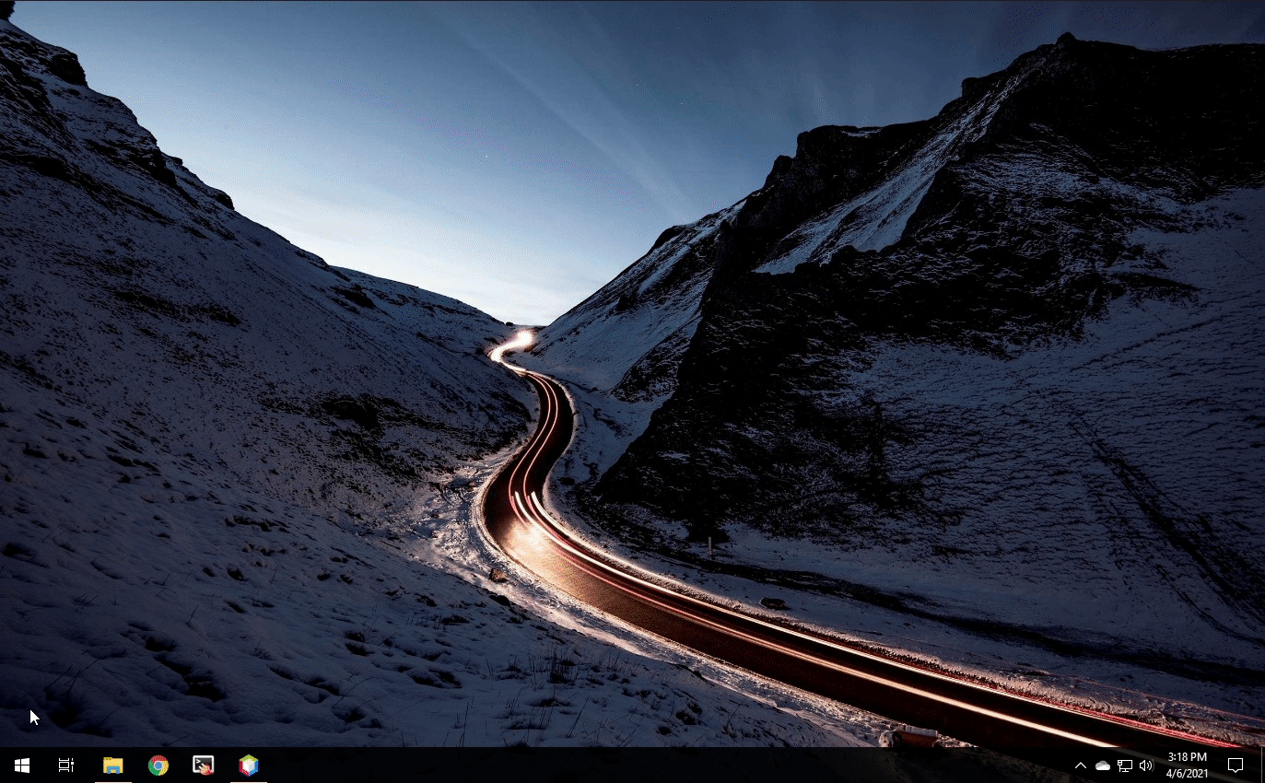The image size is (1265, 783).
Task: Open Task View from the taskbar
Action: [x=66, y=765]
